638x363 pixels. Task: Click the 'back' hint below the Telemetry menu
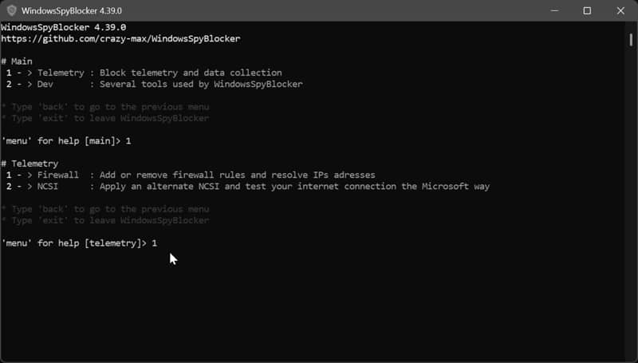tap(105, 209)
